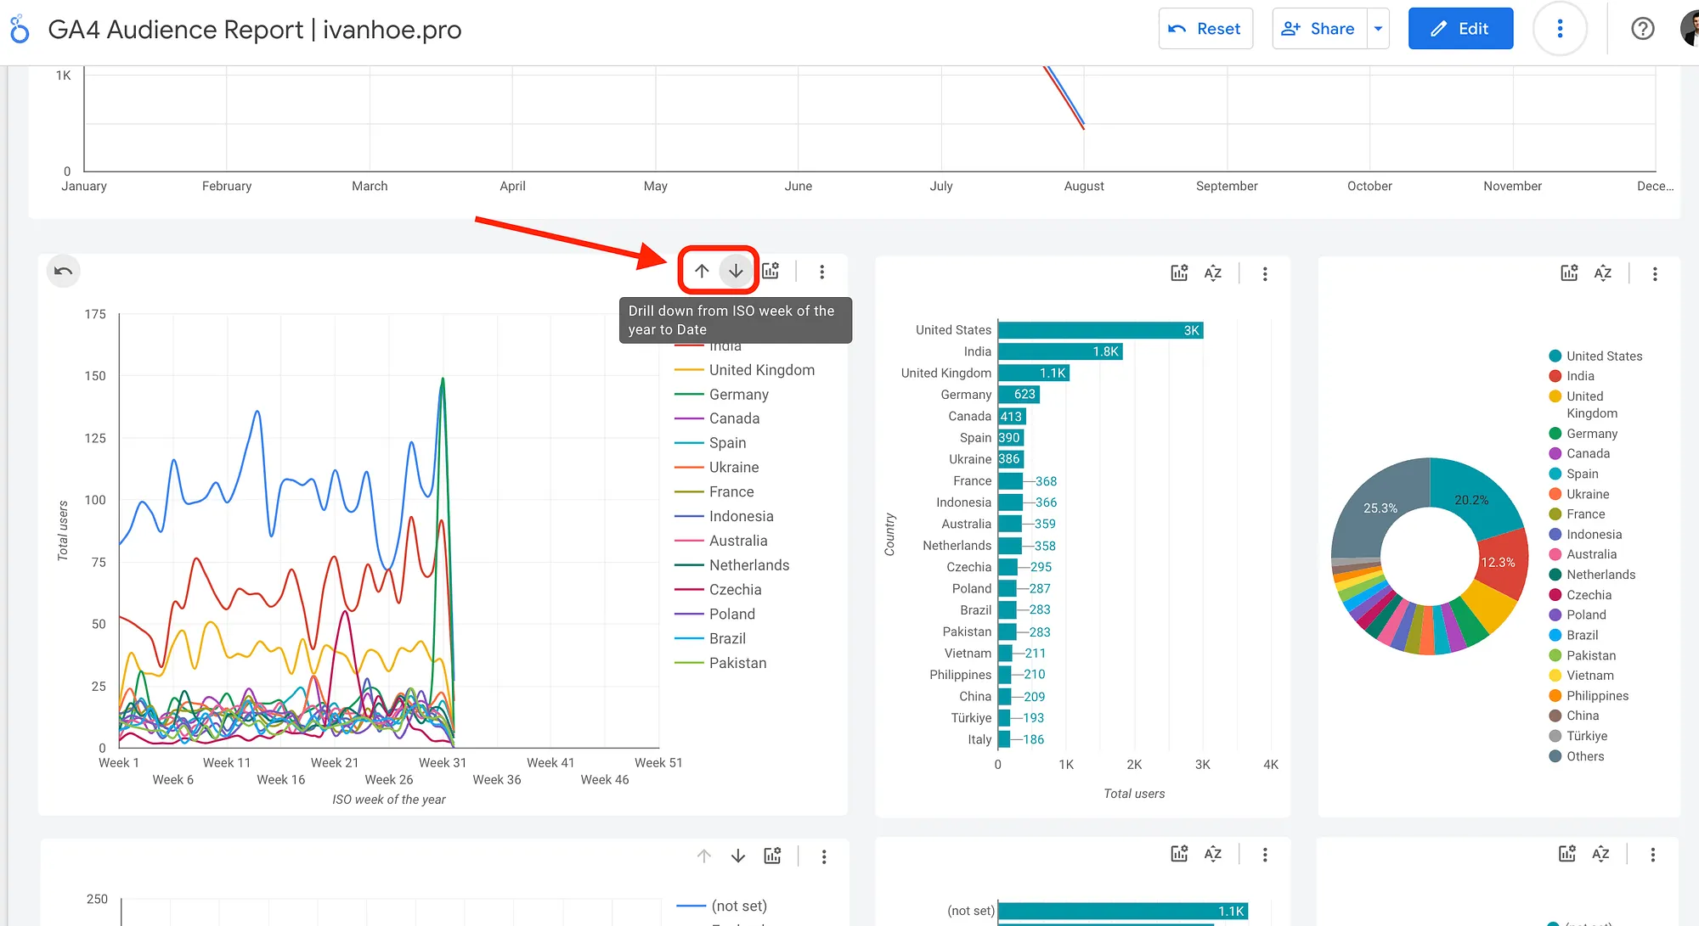Expand the Share dropdown arrow
The width and height of the screenshot is (1699, 926).
click(x=1378, y=29)
